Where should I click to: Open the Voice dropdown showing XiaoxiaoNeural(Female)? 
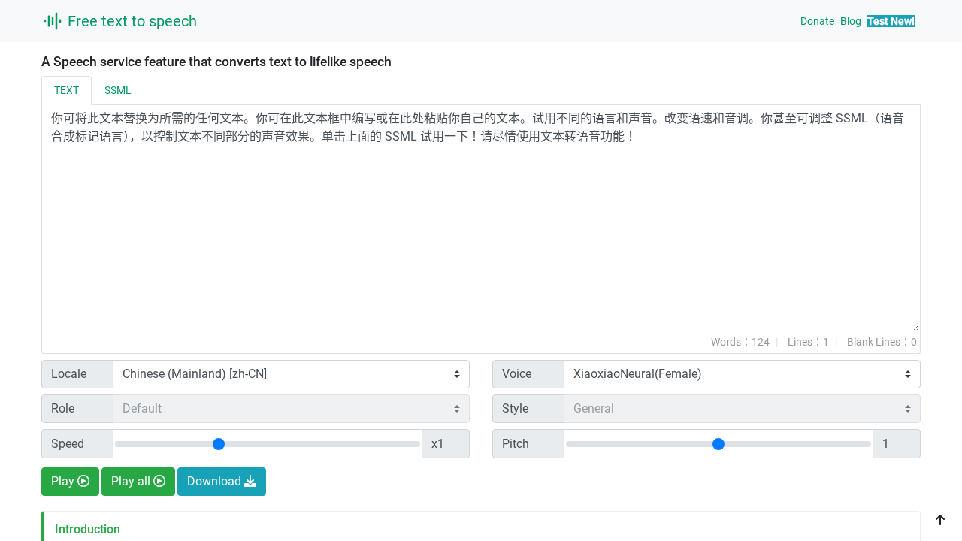(x=742, y=373)
